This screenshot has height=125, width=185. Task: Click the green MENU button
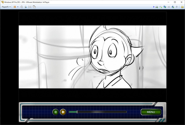click(x=151, y=112)
